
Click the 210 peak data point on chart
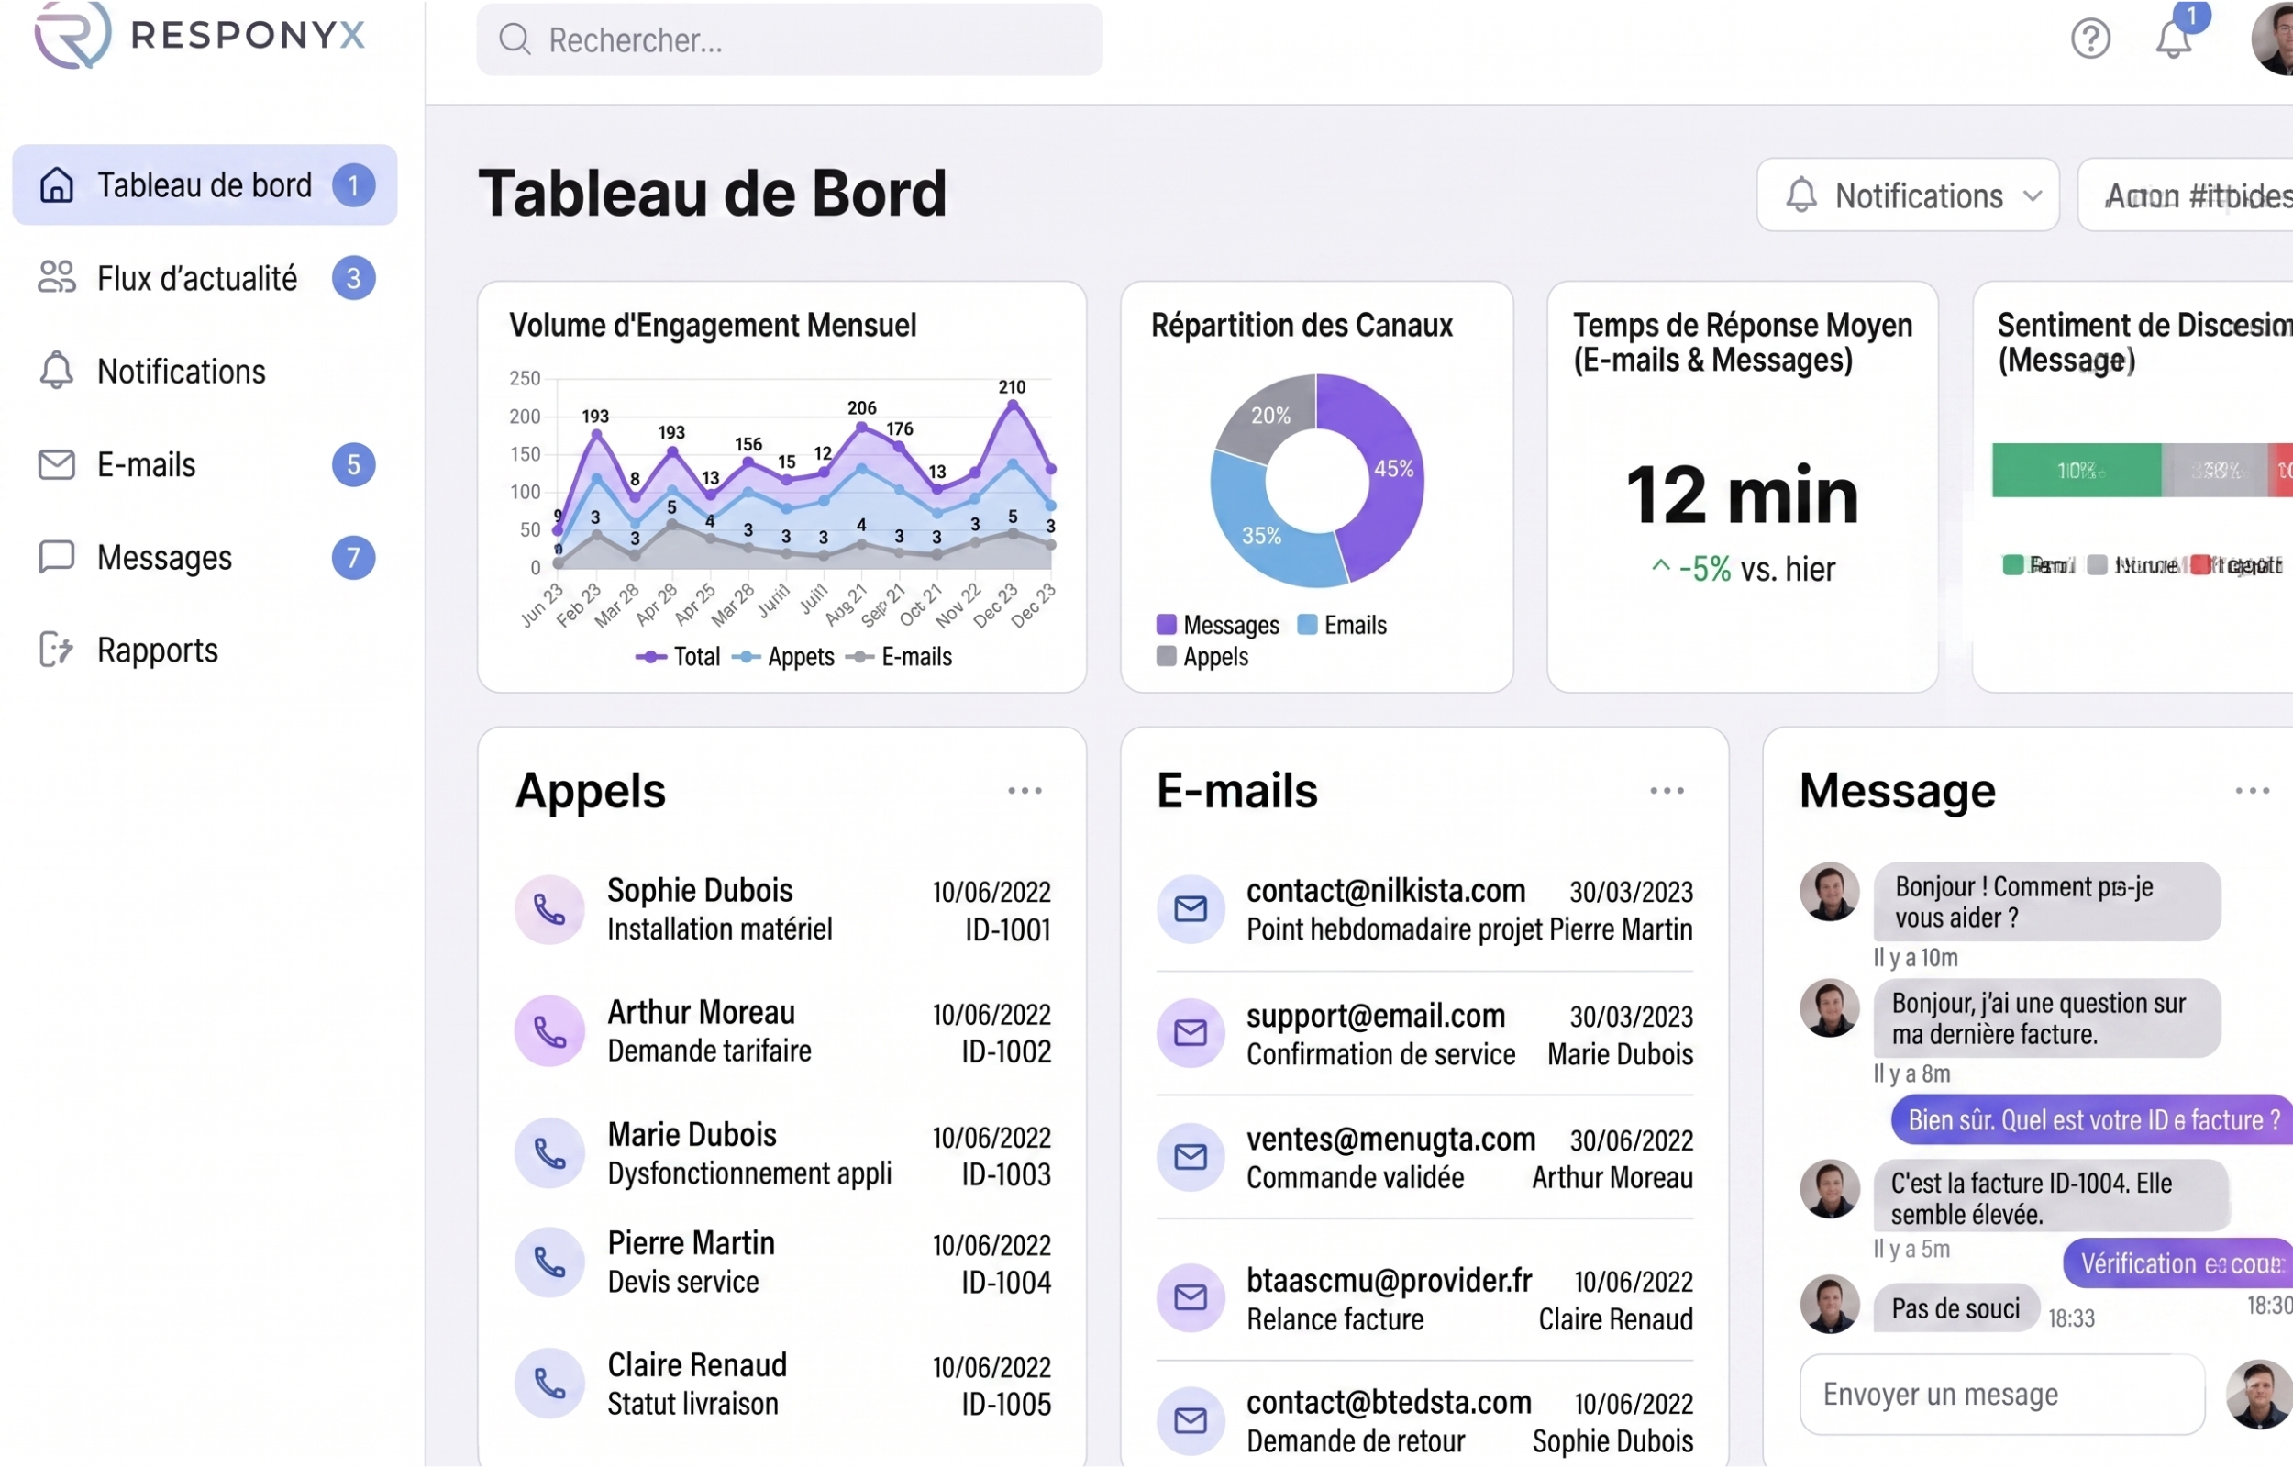click(x=1012, y=406)
